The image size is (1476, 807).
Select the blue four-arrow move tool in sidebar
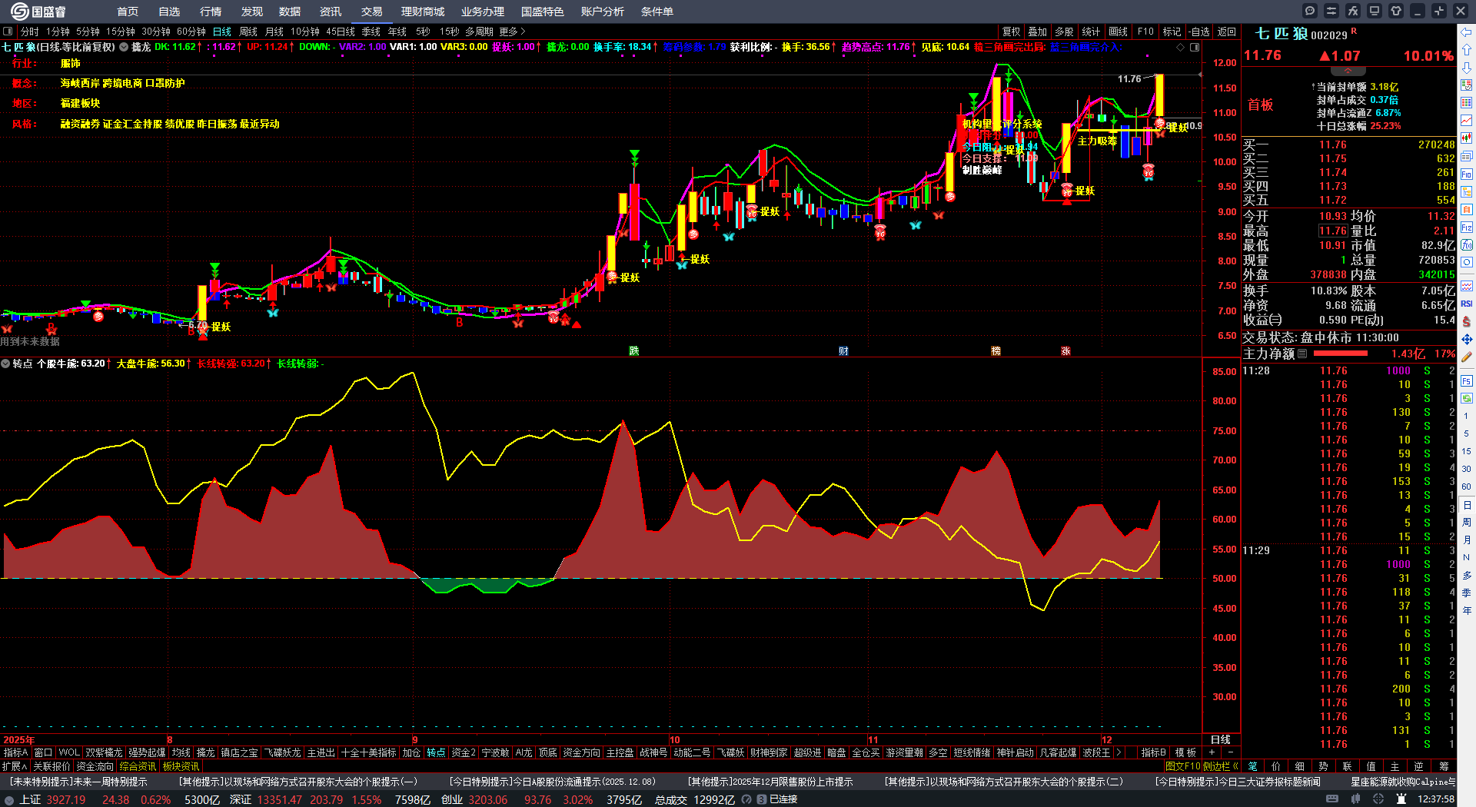click(x=1467, y=339)
